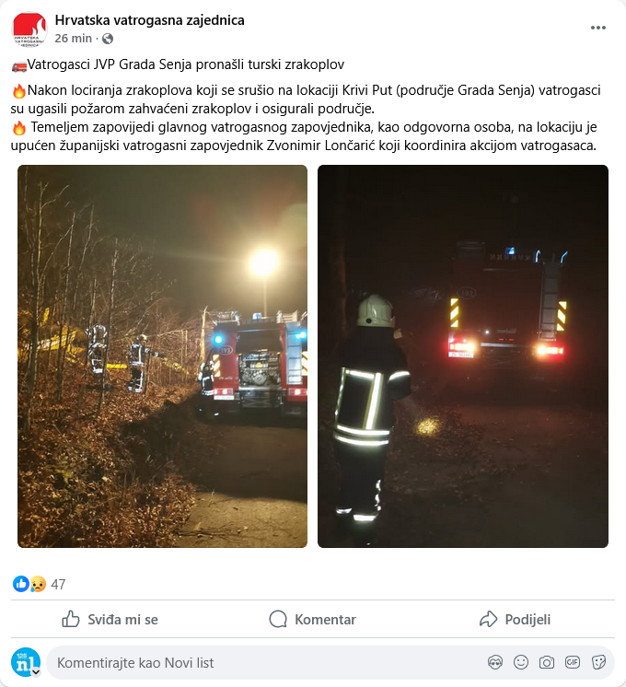Attach a photo using the camera icon
Screen dimensions: 626x687
coord(546,662)
